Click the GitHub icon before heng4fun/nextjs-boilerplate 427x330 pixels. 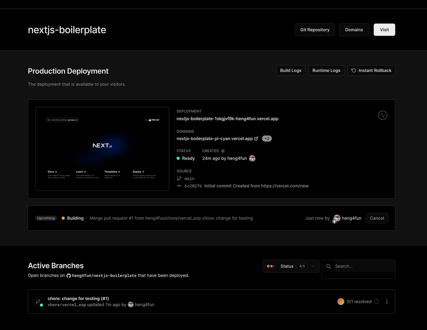(x=68, y=276)
